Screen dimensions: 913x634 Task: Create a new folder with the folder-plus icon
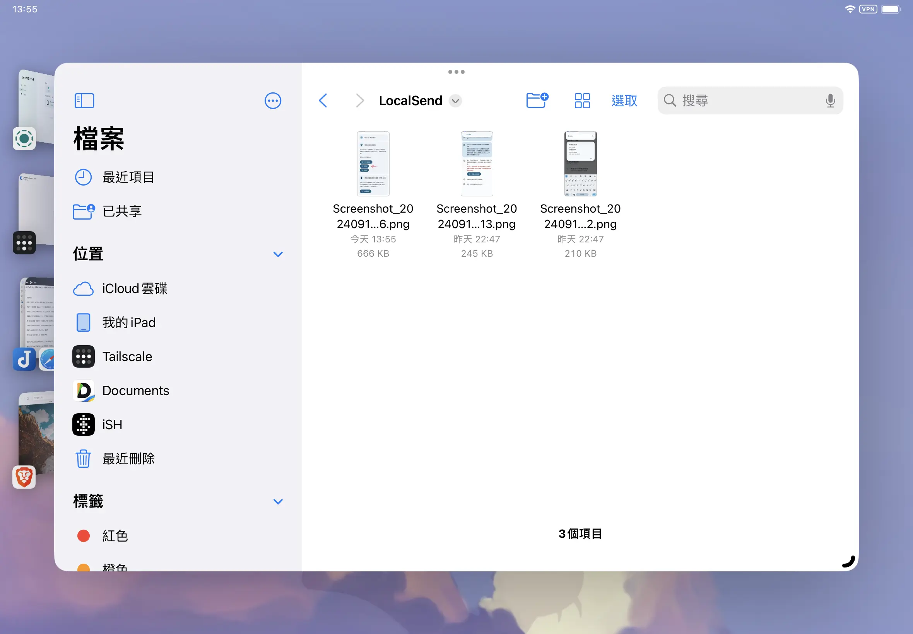(537, 100)
